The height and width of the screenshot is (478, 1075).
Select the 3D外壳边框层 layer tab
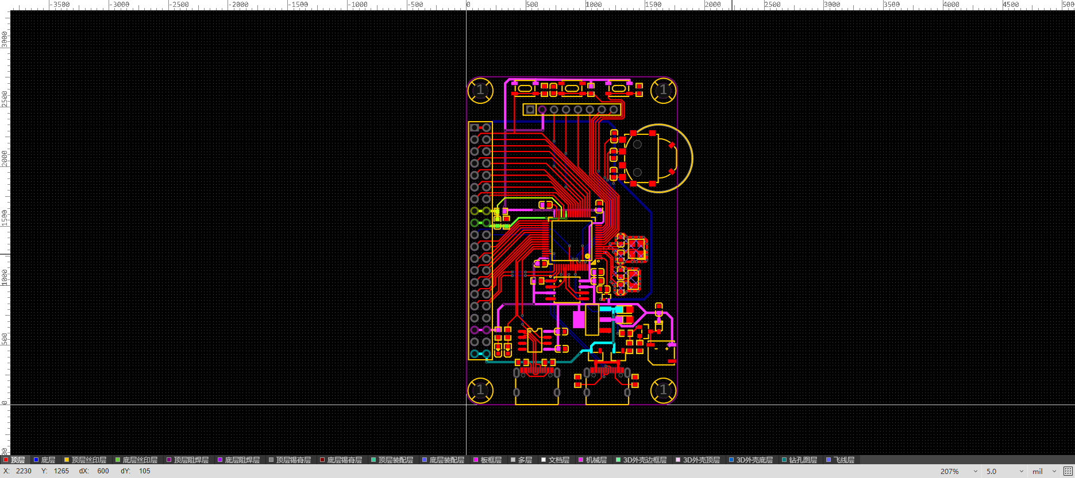[641, 460]
